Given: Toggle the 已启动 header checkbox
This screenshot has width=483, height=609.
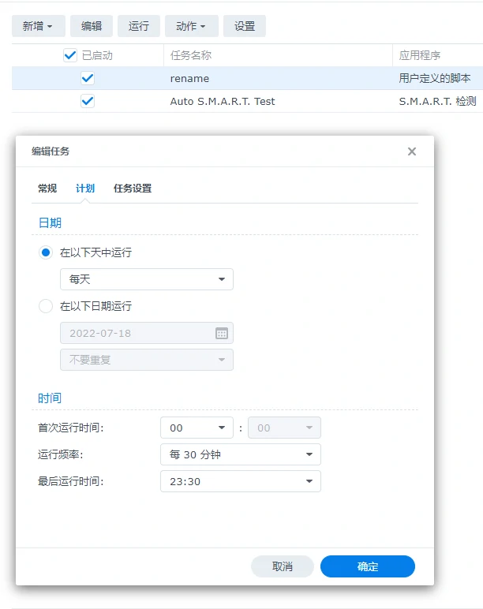Looking at the screenshot, I should pos(70,55).
